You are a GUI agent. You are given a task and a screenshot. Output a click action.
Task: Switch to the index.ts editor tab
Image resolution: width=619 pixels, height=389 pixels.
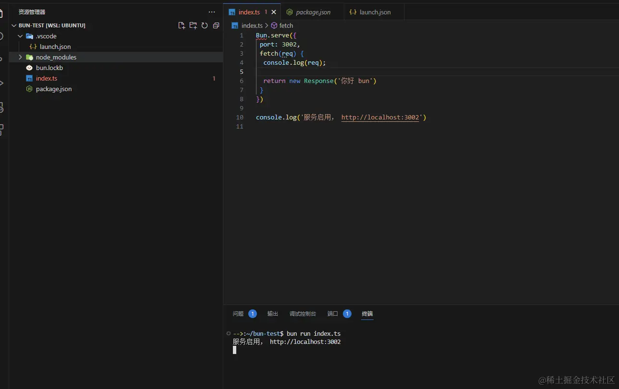[x=253, y=12]
